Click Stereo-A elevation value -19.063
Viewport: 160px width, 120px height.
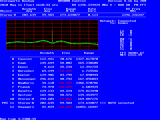[x=65, y=99]
